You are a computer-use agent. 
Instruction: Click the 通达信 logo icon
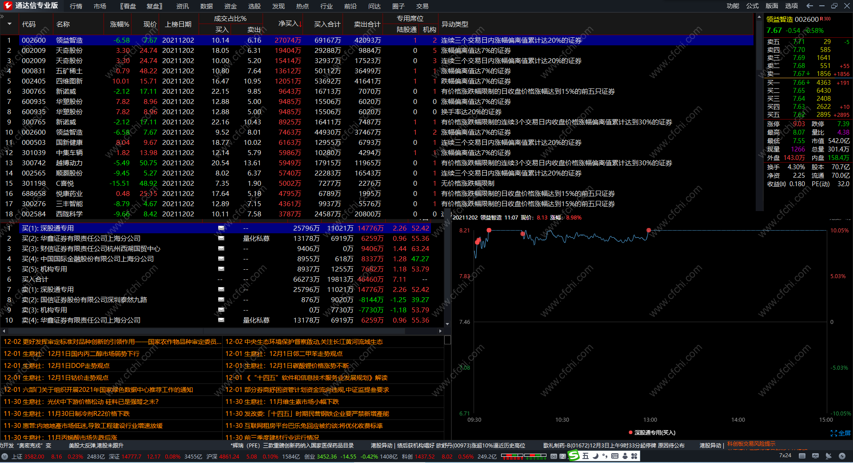8,6
